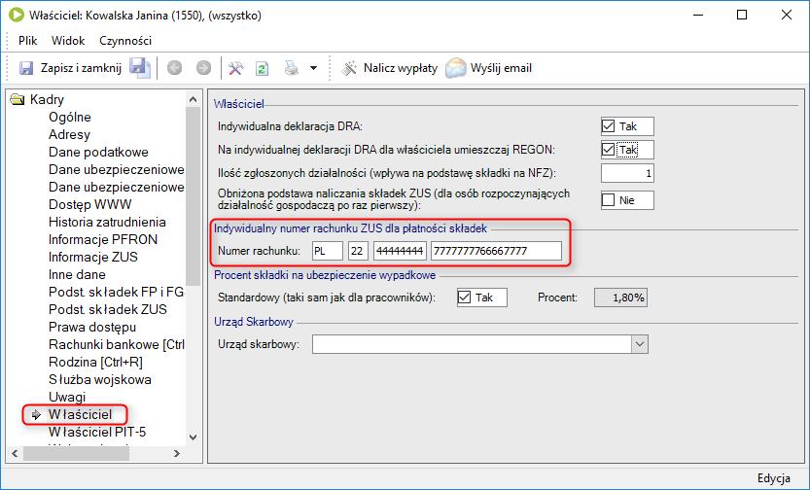Viewport: 810px width, 490px height.
Task: Select Prawa dostępu in the tree
Action: click(x=92, y=328)
